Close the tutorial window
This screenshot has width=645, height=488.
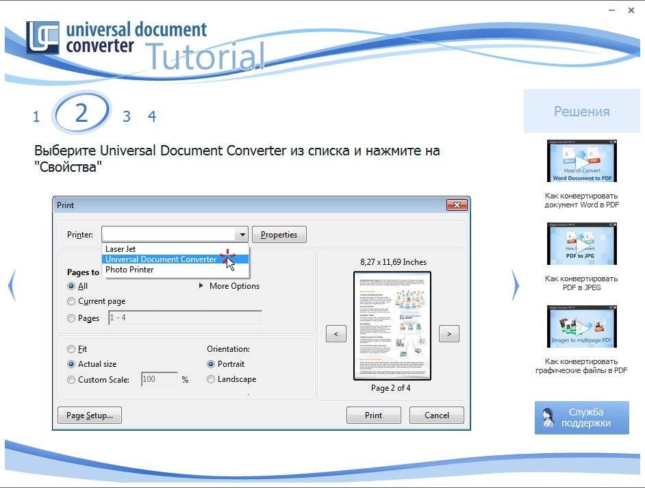coord(631,10)
